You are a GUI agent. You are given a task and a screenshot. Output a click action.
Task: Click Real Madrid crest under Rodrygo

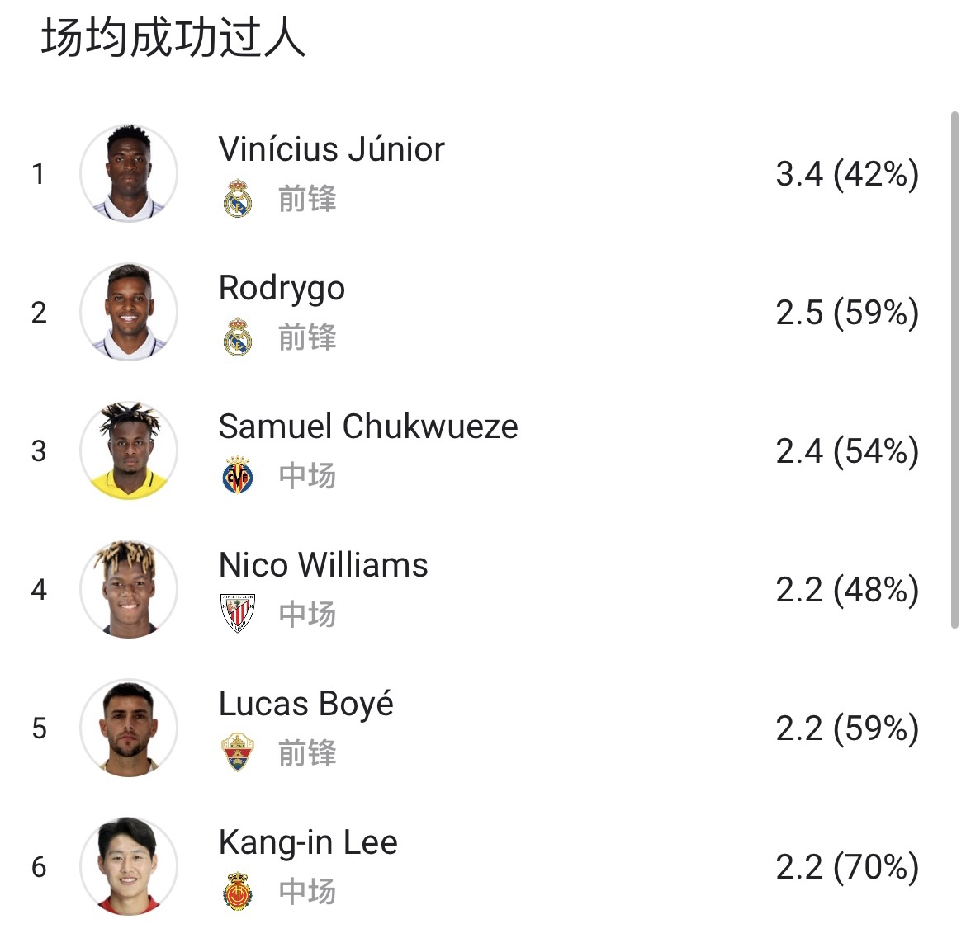238,337
